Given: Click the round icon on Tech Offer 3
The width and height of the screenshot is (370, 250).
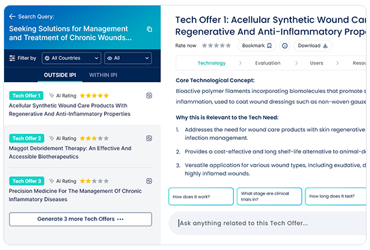Looking at the screenshot, I should (x=149, y=181).
